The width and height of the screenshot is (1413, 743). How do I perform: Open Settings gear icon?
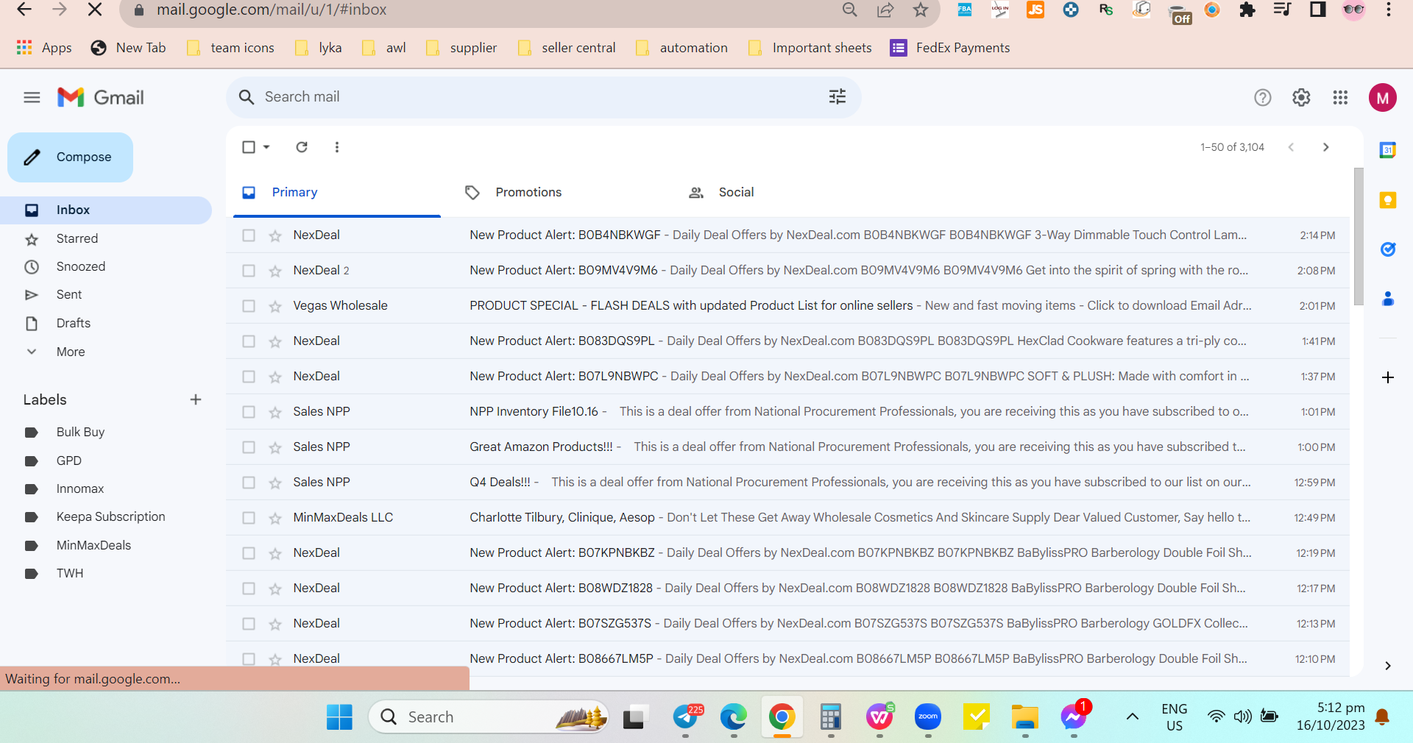(x=1301, y=97)
